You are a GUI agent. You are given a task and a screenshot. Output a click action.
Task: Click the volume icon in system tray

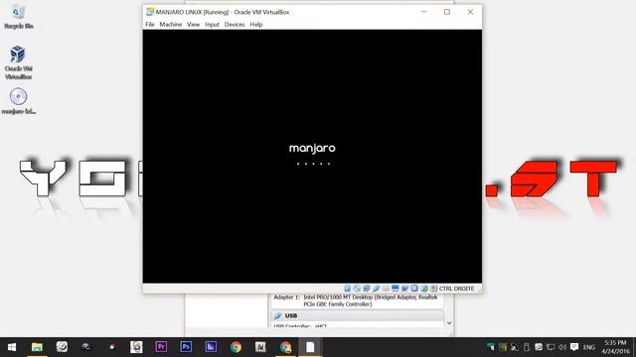coord(562,347)
